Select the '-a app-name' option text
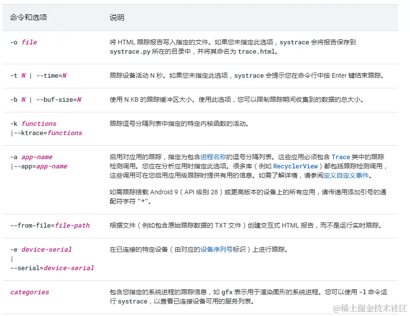 tap(31, 157)
